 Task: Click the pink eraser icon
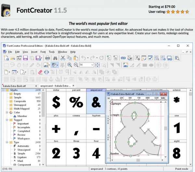click(40, 72)
